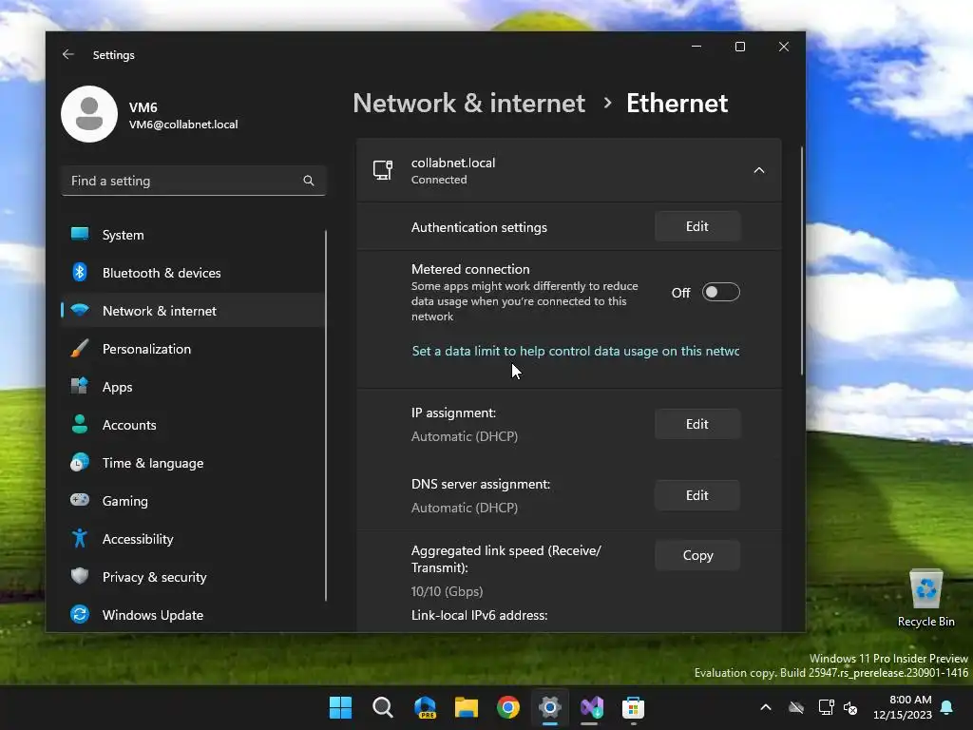Screen dimensions: 973x730
Task: Click the System monitor icon in the sidebar
Action: (x=80, y=234)
